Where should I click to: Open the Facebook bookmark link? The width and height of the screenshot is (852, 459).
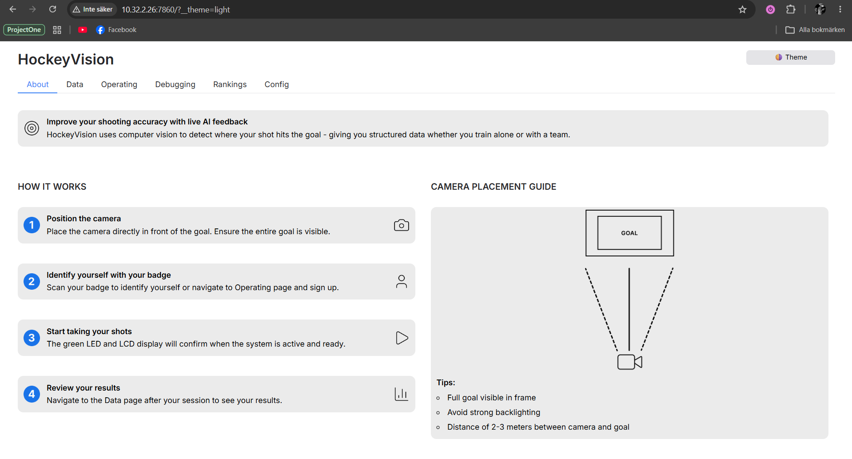coord(116,30)
